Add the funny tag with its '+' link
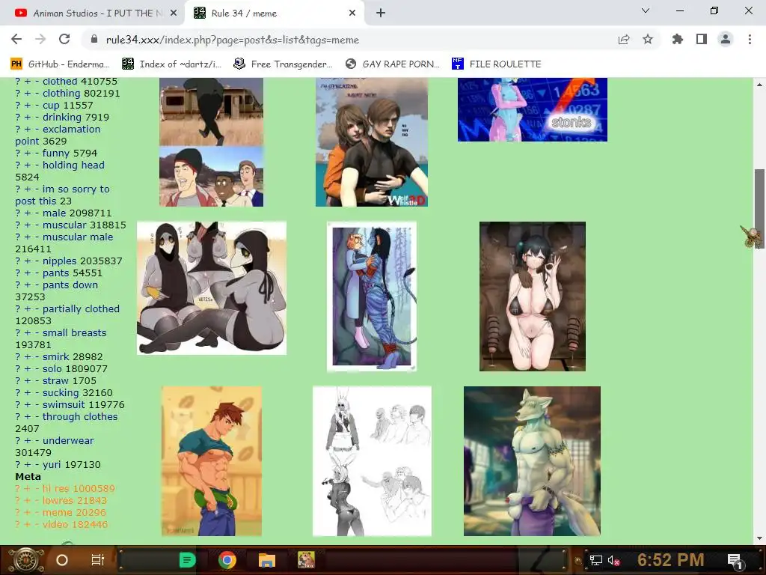The height and width of the screenshot is (575, 766). 28,153
